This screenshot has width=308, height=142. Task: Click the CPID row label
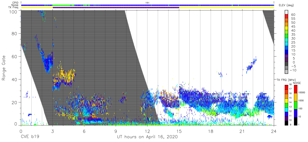pyautogui.click(x=15, y=3)
